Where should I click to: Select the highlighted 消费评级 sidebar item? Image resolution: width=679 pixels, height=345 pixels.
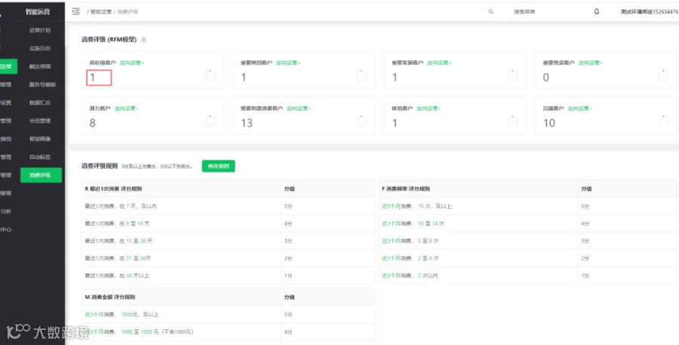(41, 175)
